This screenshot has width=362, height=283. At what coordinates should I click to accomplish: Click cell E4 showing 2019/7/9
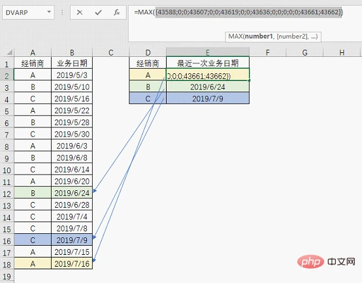point(208,99)
